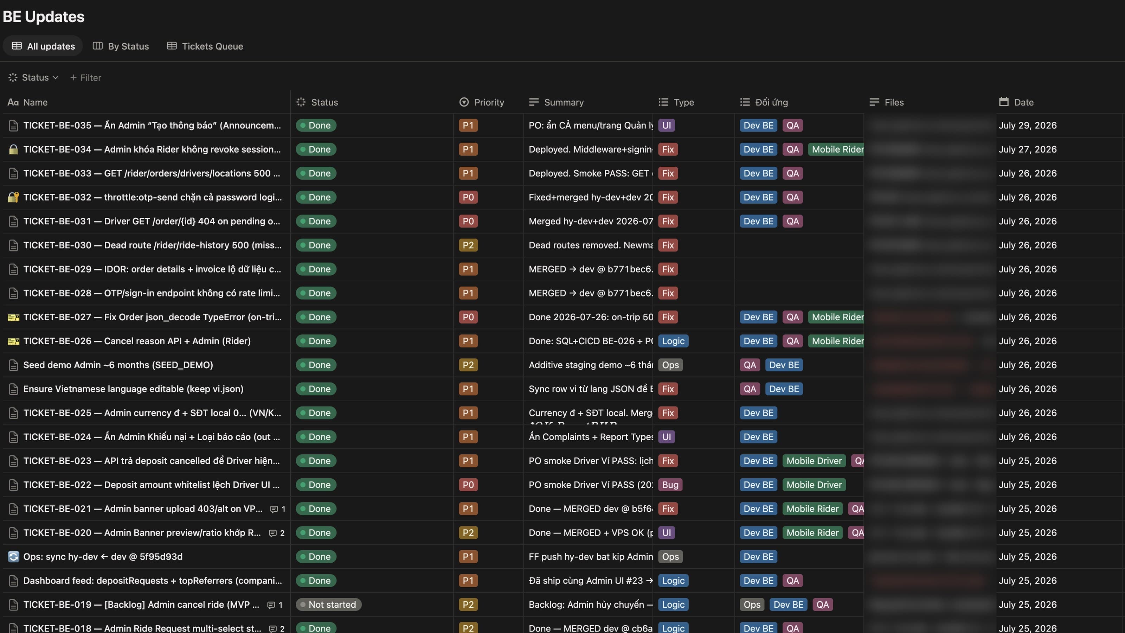
Task: Open TICKET-BE-029 IDOR order details row
Action: point(152,269)
